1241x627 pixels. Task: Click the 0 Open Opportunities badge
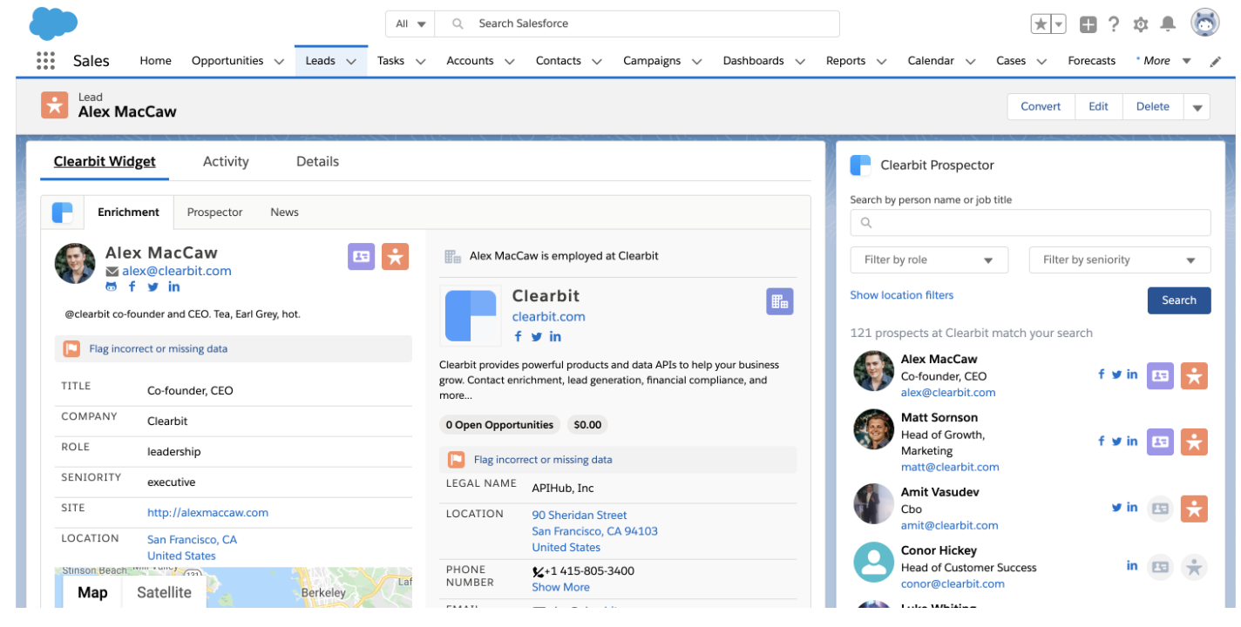point(499,425)
